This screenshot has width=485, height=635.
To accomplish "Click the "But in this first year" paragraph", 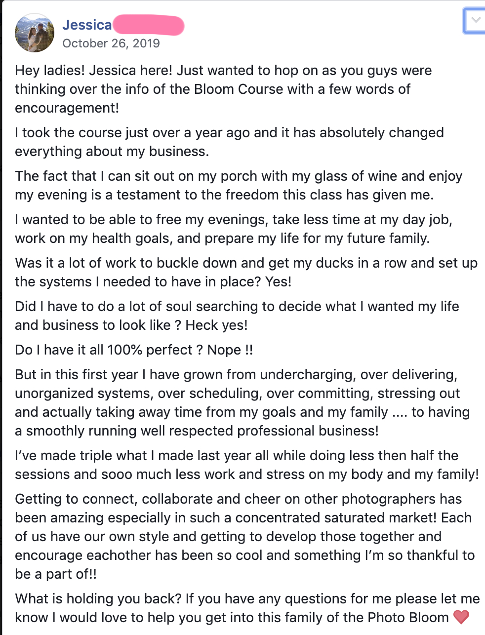I will 242,402.
